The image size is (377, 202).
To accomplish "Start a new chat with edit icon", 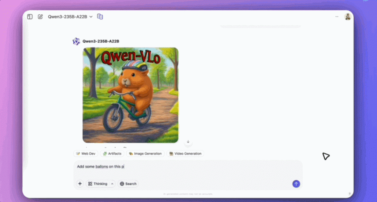I will coord(40,17).
